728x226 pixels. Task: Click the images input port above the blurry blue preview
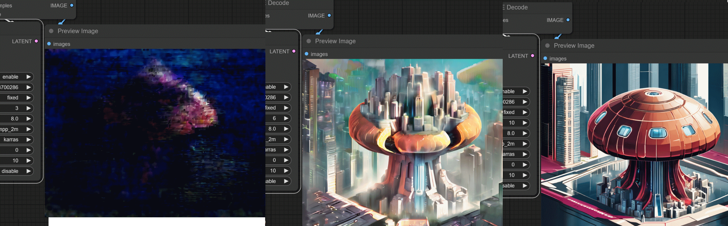point(49,44)
